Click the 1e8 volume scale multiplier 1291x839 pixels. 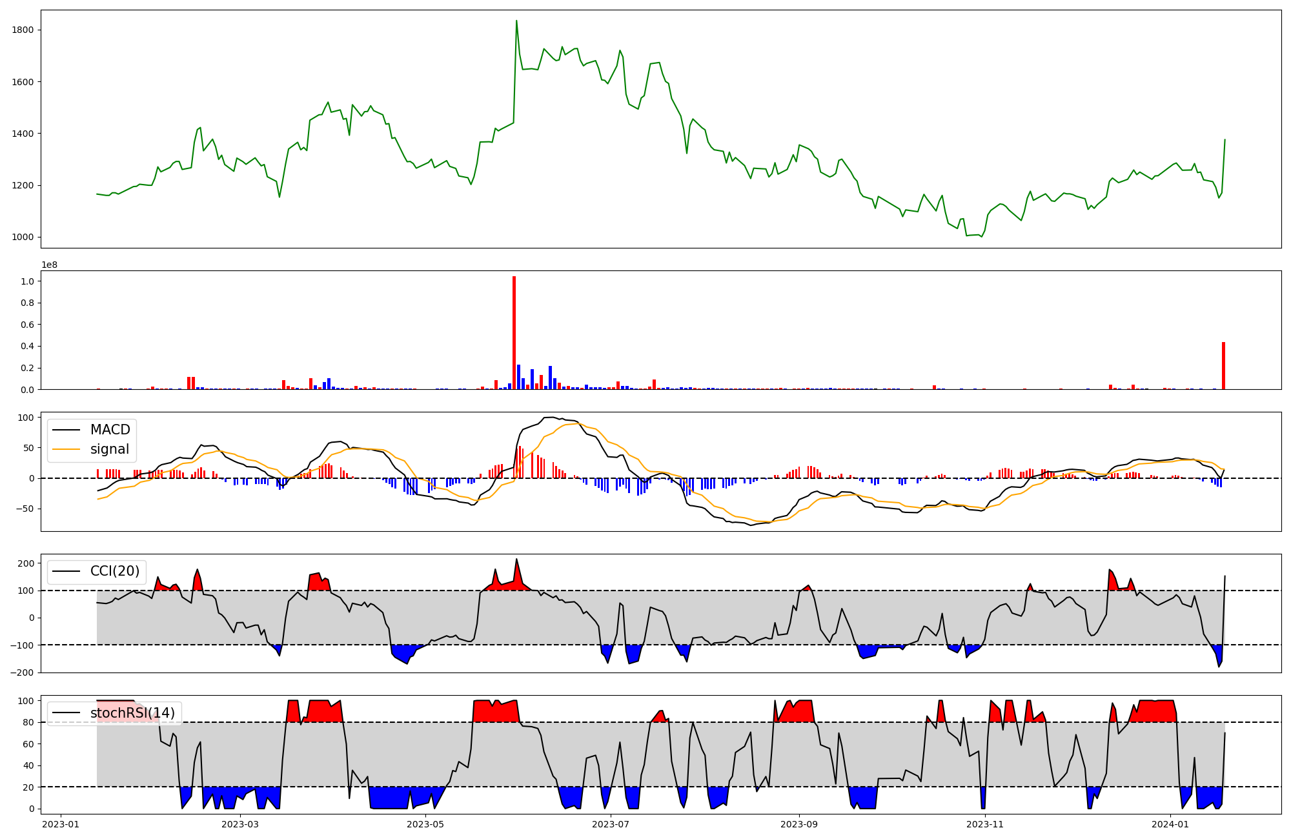click(49, 265)
